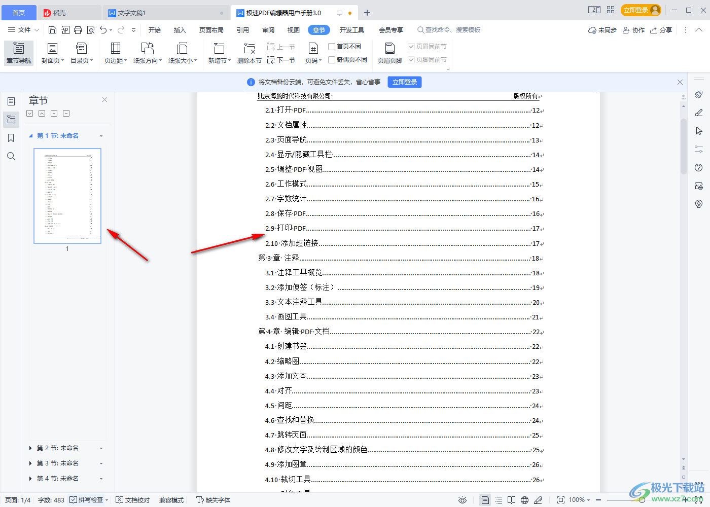Expand 第 3 节 tree item

[x=30, y=463]
